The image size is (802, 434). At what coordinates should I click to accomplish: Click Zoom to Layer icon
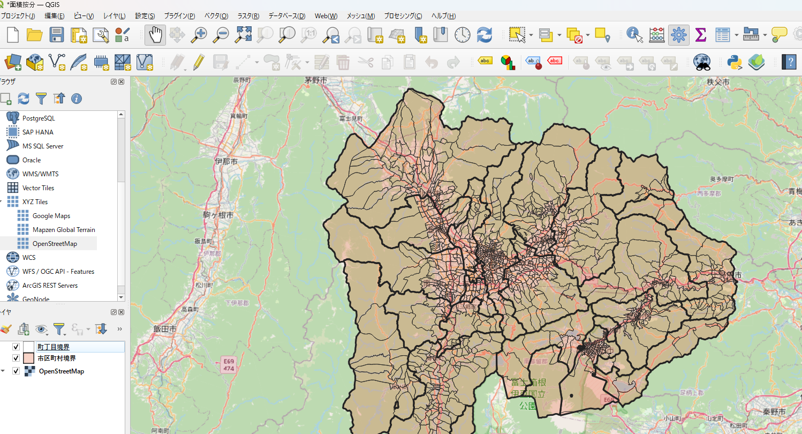click(287, 35)
